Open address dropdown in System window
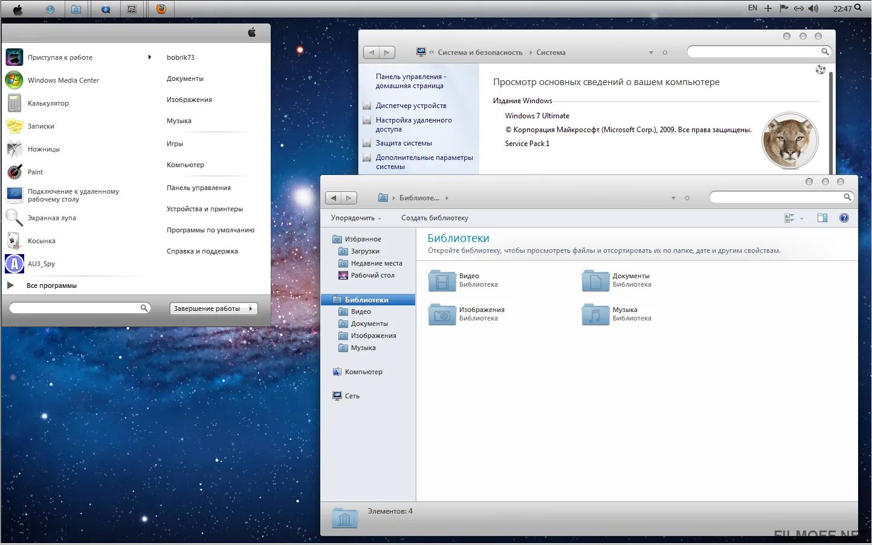872x545 pixels. point(651,53)
